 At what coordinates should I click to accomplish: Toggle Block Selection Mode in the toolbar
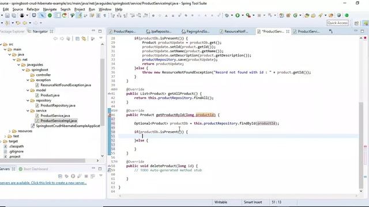(x=99, y=16)
